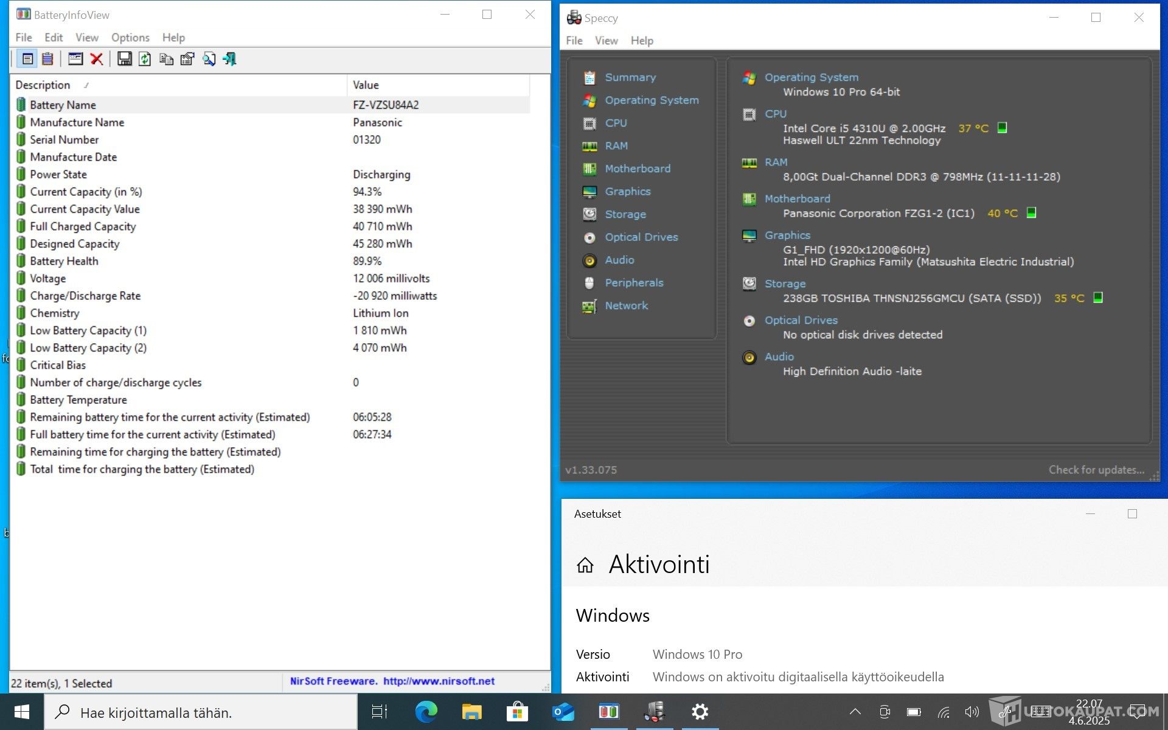1168x730 pixels.
Task: Click the copy selected items icon
Action: coord(166,59)
